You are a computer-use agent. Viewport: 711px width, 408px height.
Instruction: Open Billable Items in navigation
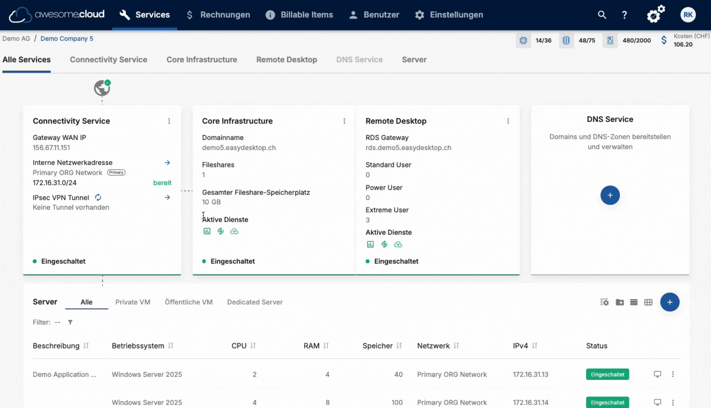pos(300,15)
